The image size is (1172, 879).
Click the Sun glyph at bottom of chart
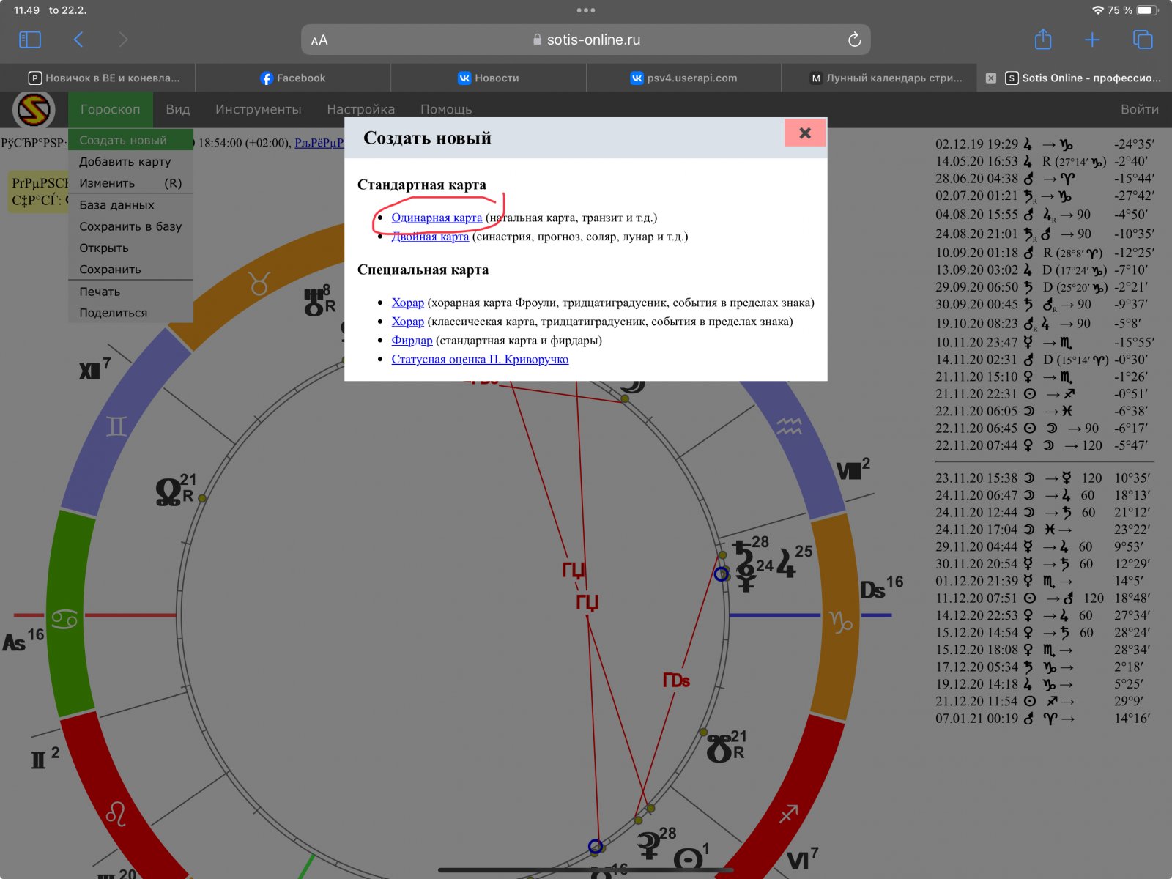688,860
